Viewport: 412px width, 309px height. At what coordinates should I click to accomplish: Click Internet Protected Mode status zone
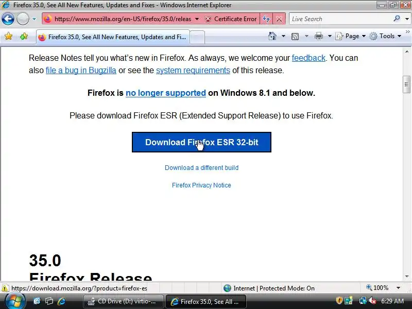(269, 288)
